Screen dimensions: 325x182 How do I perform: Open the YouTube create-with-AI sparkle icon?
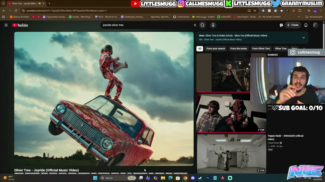[x=281, y=25]
